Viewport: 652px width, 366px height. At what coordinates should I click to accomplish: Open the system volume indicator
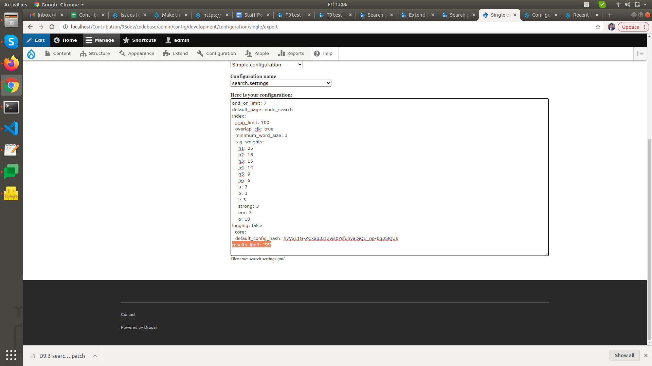coord(628,4)
